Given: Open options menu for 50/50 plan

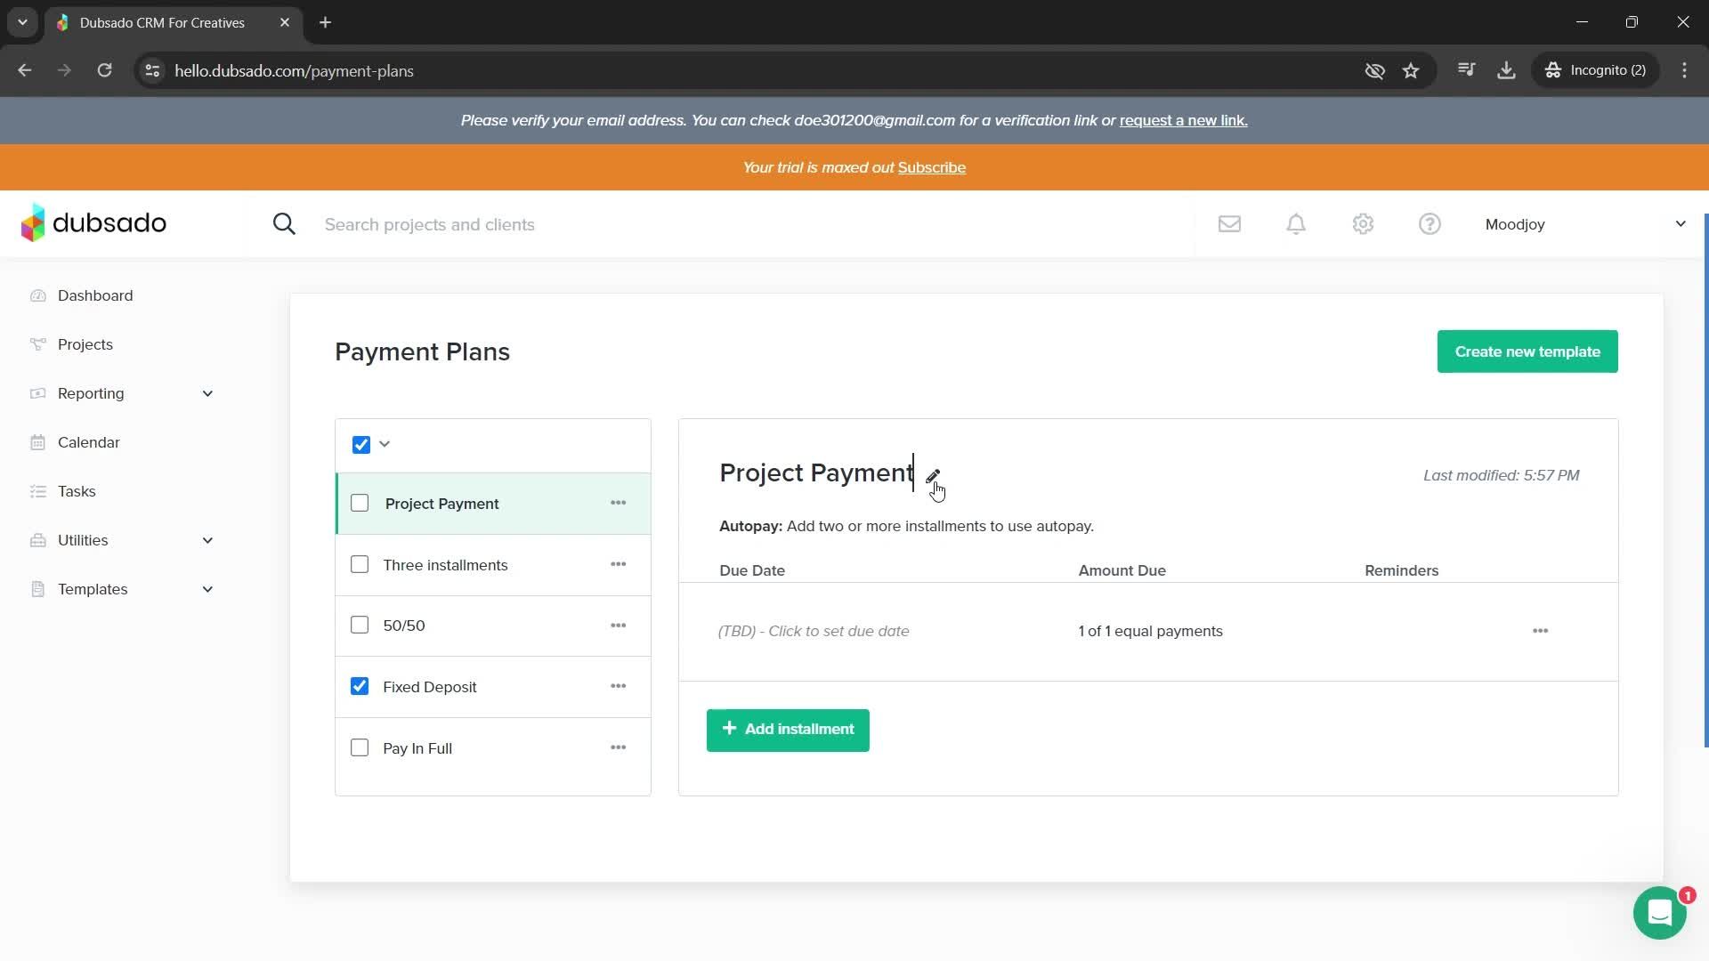Looking at the screenshot, I should pyautogui.click(x=619, y=626).
